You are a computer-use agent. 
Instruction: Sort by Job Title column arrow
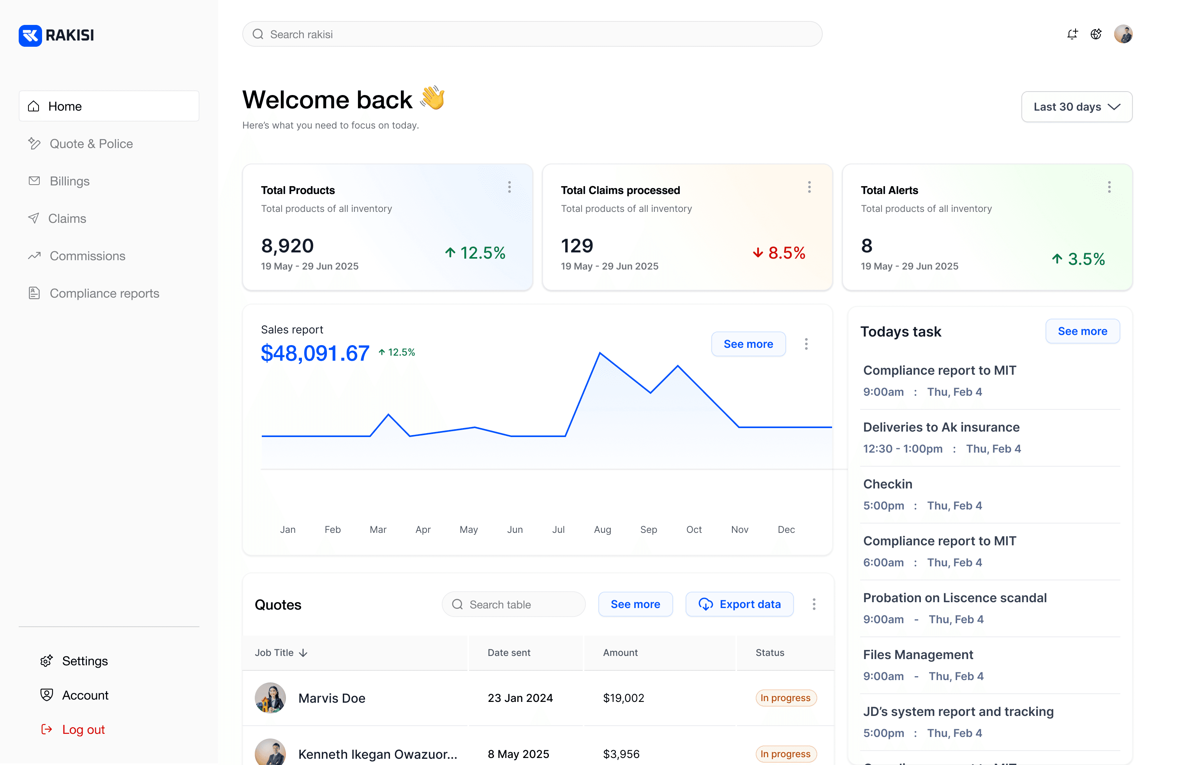tap(303, 653)
